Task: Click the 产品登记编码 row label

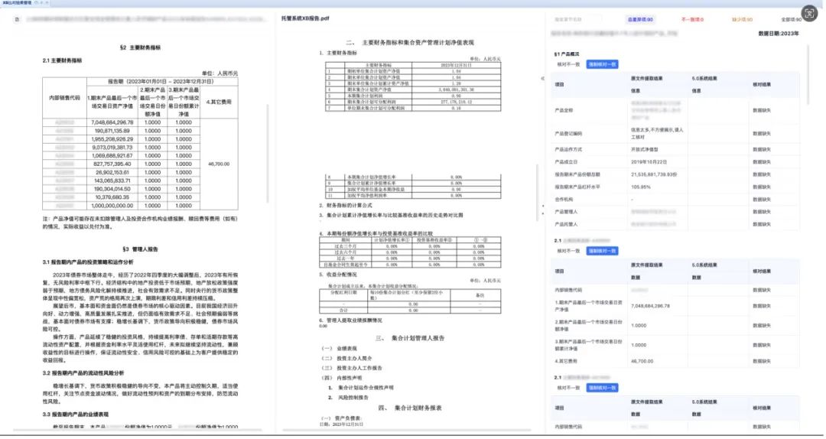Action: click(x=568, y=134)
